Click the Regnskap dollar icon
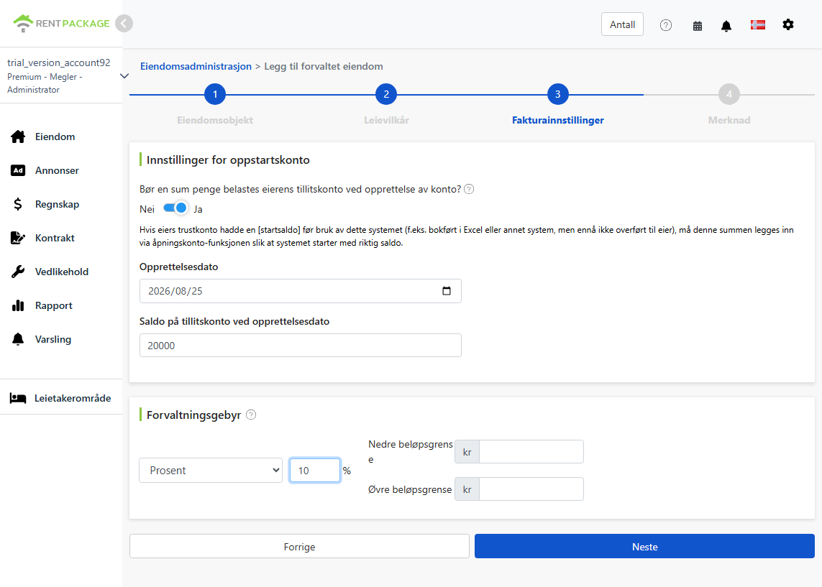Image resolution: width=822 pixels, height=587 pixels. (x=18, y=204)
